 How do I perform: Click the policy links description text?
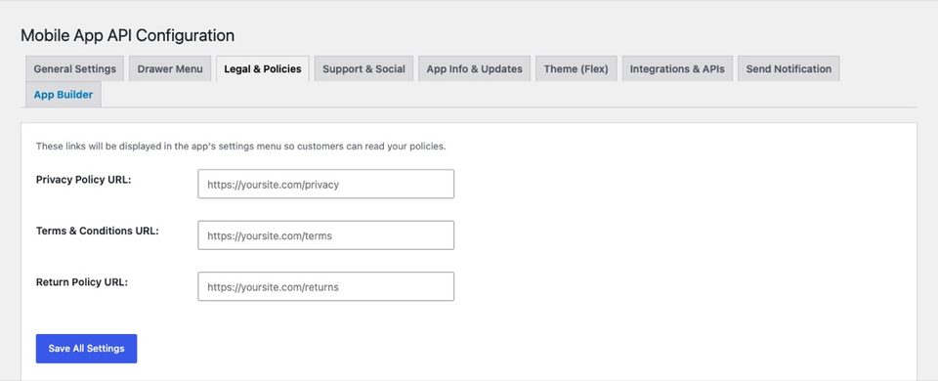click(240, 146)
